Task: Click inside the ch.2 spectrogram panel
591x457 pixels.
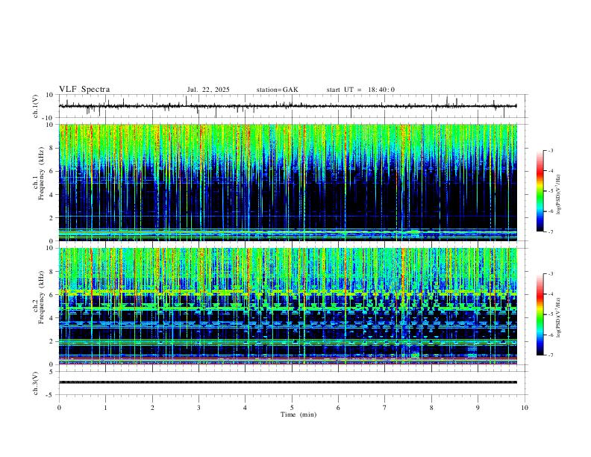Action: point(287,306)
